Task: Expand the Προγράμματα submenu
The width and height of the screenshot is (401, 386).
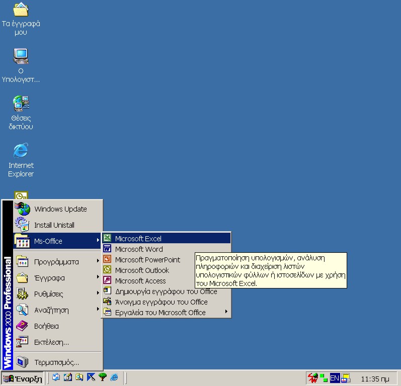Action: click(56, 262)
